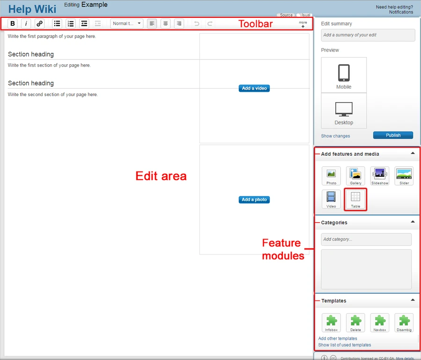Add a Slideshow from the features panel
Image resolution: width=421 pixels, height=360 pixels.
coord(380,176)
